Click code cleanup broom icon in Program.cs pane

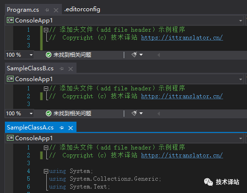pos(134,55)
